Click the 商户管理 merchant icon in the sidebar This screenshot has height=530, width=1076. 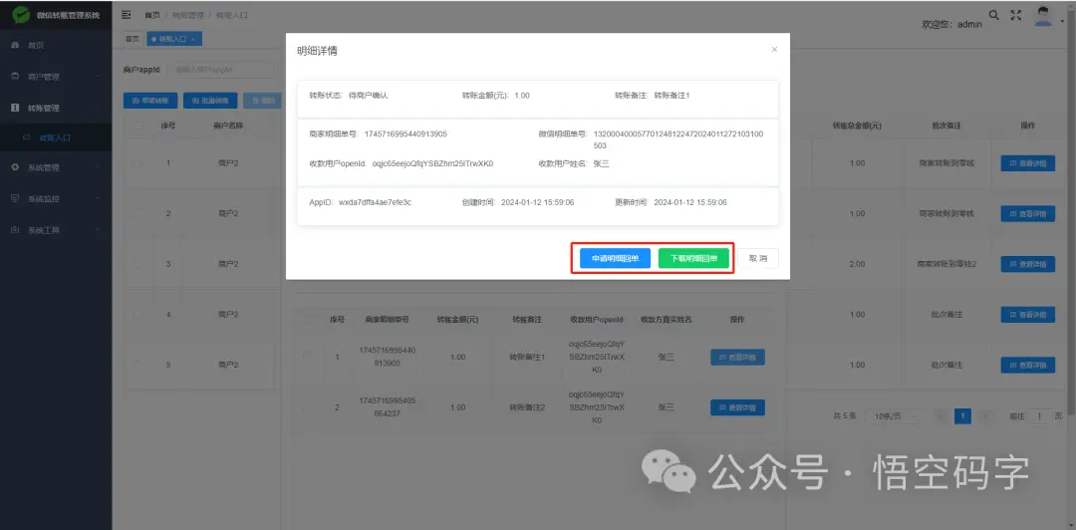point(14,77)
